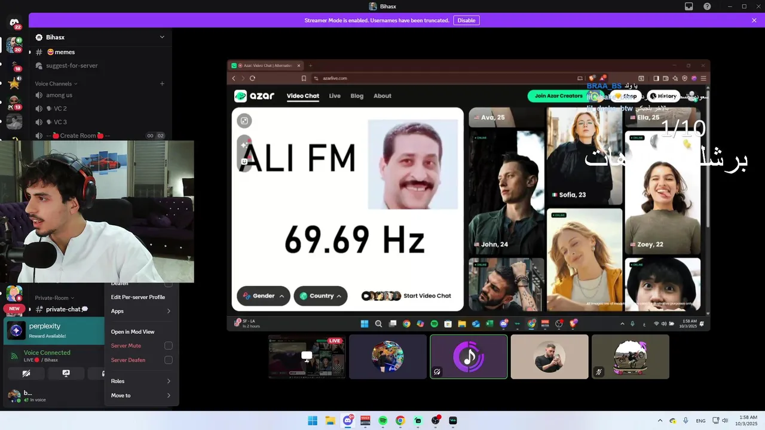
Task: Open the Discord help question mark icon
Action: tap(707, 6)
